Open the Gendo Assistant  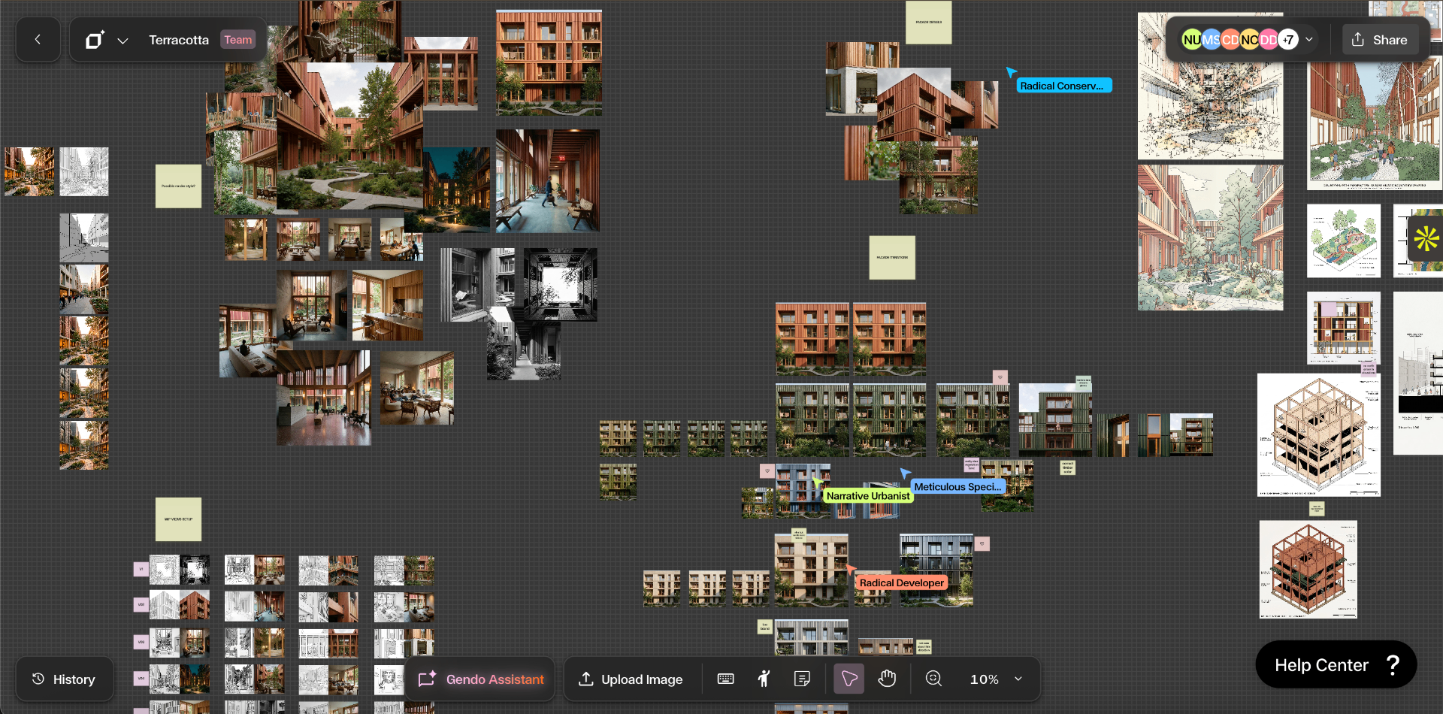click(481, 679)
